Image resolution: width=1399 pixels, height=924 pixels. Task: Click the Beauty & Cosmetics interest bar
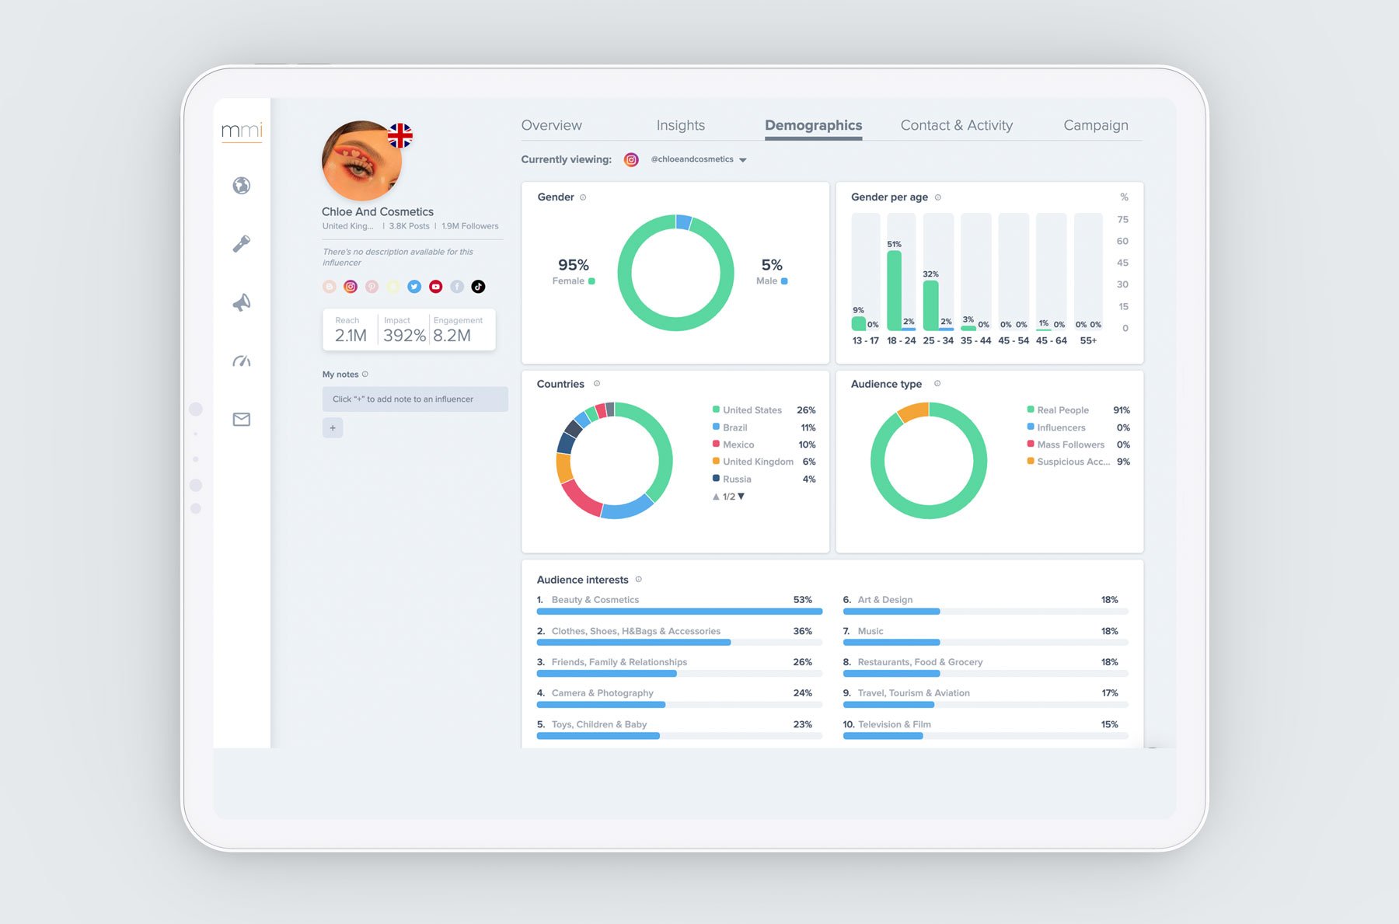click(679, 612)
